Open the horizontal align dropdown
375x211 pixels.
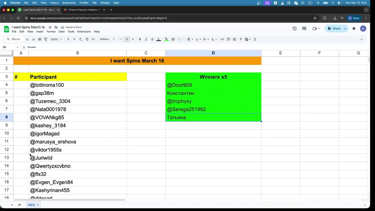190,39
